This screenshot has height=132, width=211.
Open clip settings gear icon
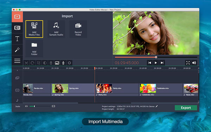(69, 63)
